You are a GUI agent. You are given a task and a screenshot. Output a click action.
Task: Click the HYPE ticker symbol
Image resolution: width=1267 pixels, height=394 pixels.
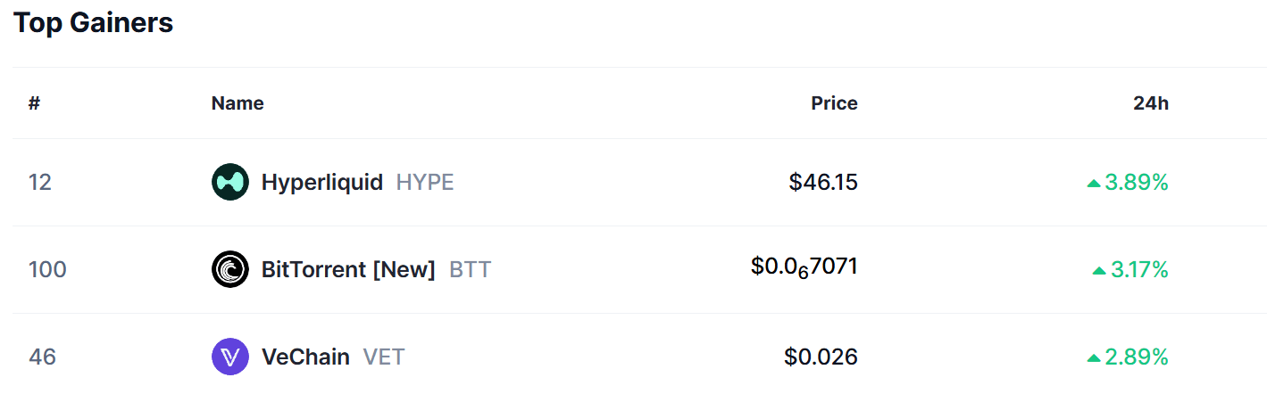(x=425, y=183)
